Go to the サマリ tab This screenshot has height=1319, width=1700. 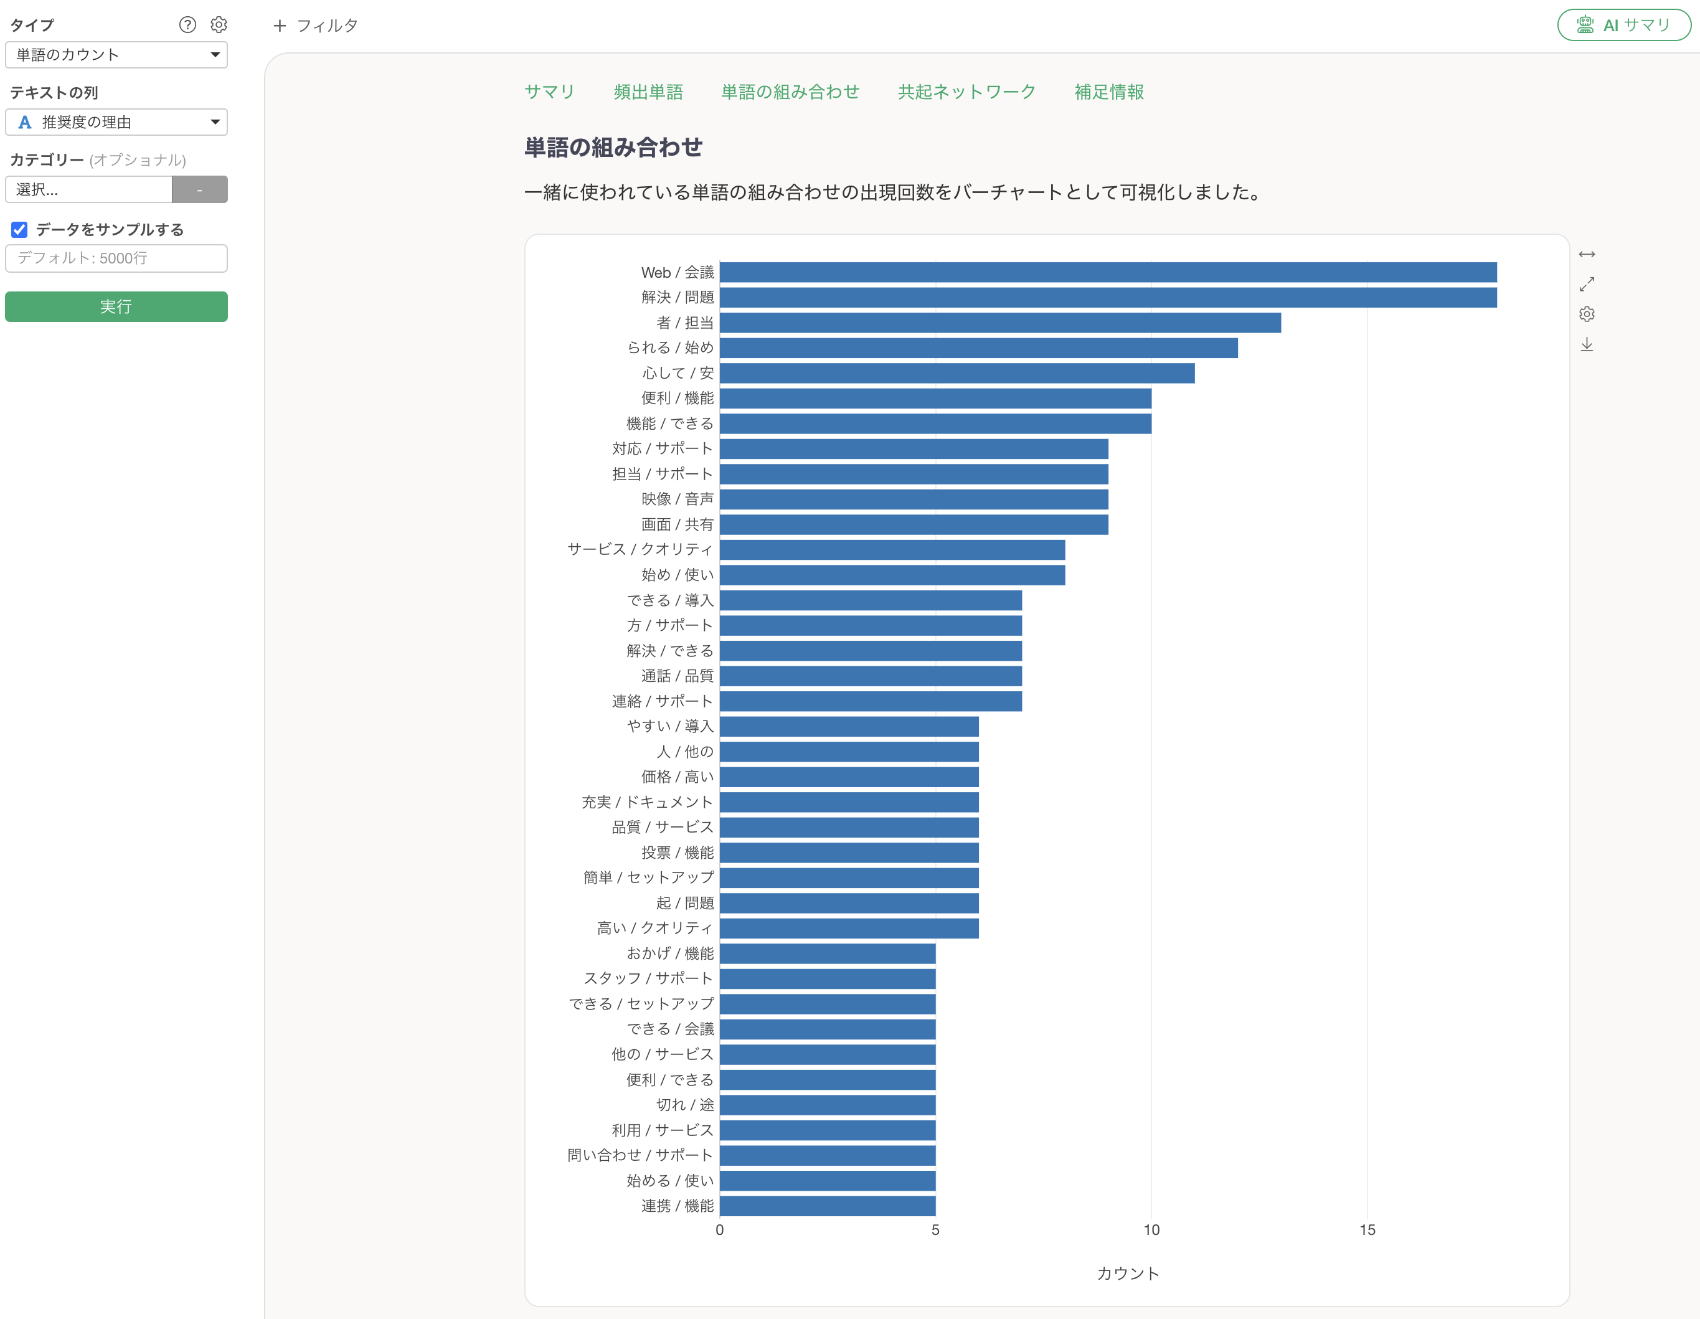pos(549,92)
